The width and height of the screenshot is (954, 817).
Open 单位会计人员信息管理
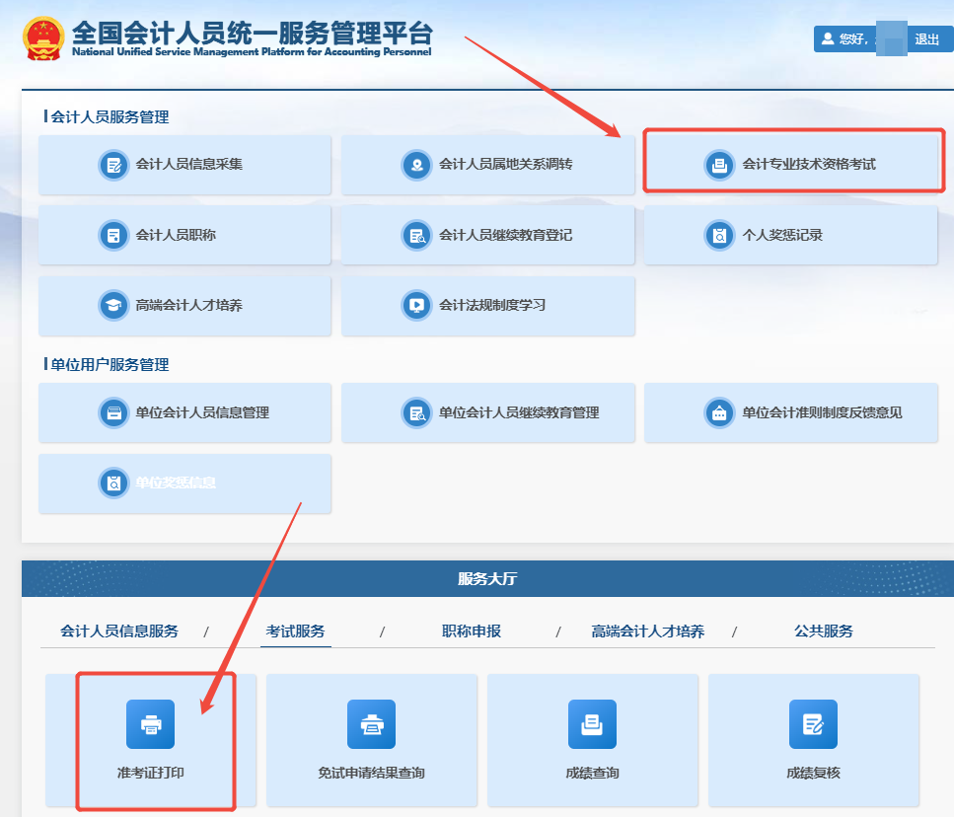pyautogui.click(x=184, y=412)
